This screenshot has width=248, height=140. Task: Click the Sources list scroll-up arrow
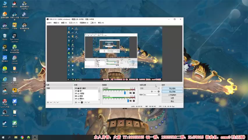pos(99,88)
